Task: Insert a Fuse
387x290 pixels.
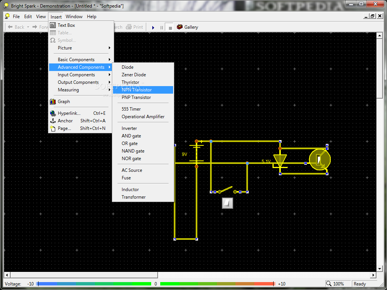Action: (143, 178)
